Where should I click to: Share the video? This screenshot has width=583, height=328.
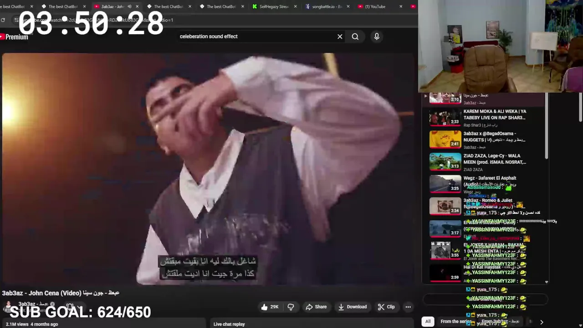316,307
